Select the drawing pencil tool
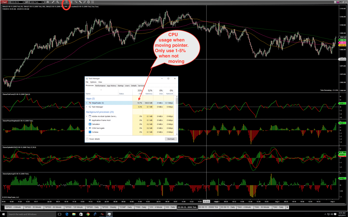 click(53, 2)
